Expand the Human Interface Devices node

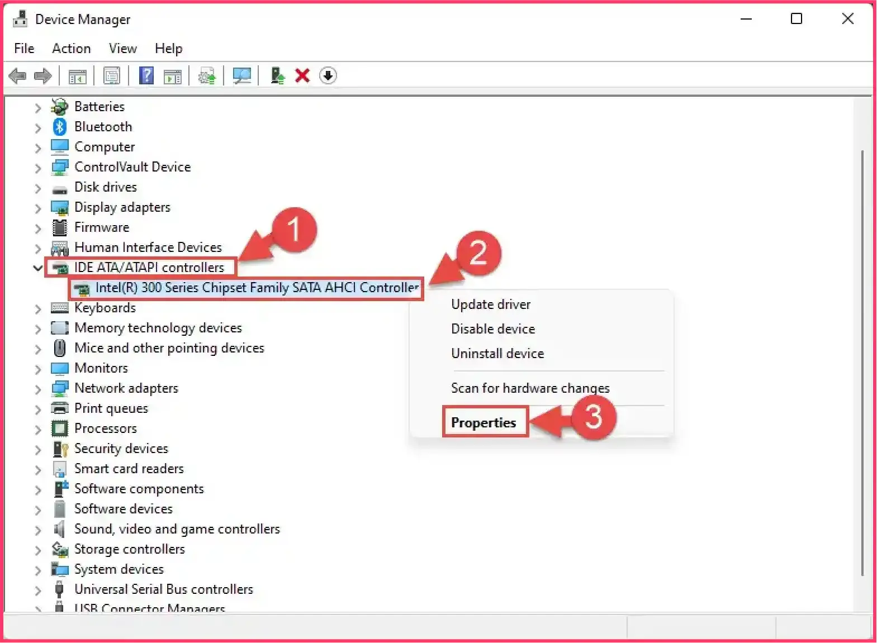click(x=37, y=248)
